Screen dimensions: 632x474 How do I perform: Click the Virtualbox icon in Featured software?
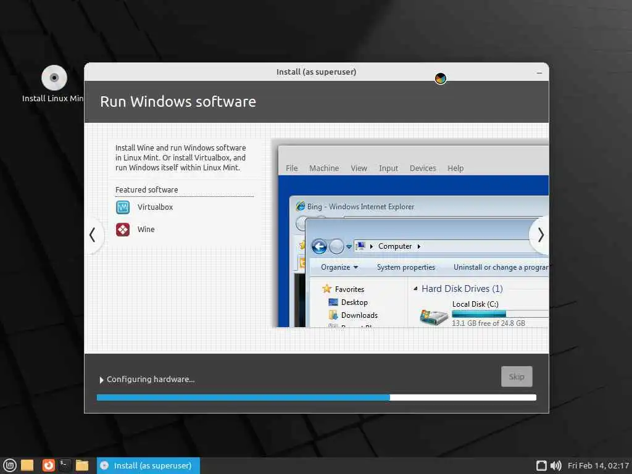click(x=123, y=207)
